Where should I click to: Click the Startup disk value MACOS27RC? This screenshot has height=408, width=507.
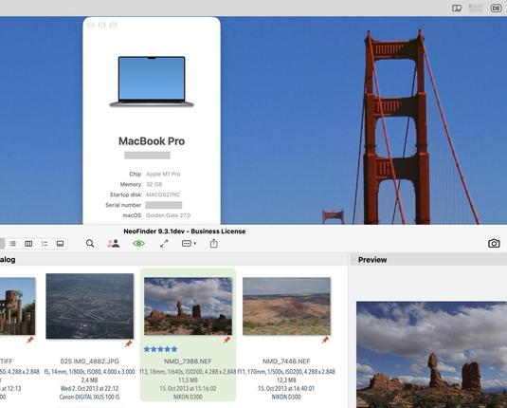pyautogui.click(x=163, y=195)
